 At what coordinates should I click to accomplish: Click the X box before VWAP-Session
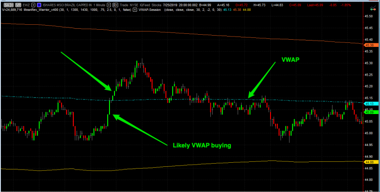(x=135, y=10)
